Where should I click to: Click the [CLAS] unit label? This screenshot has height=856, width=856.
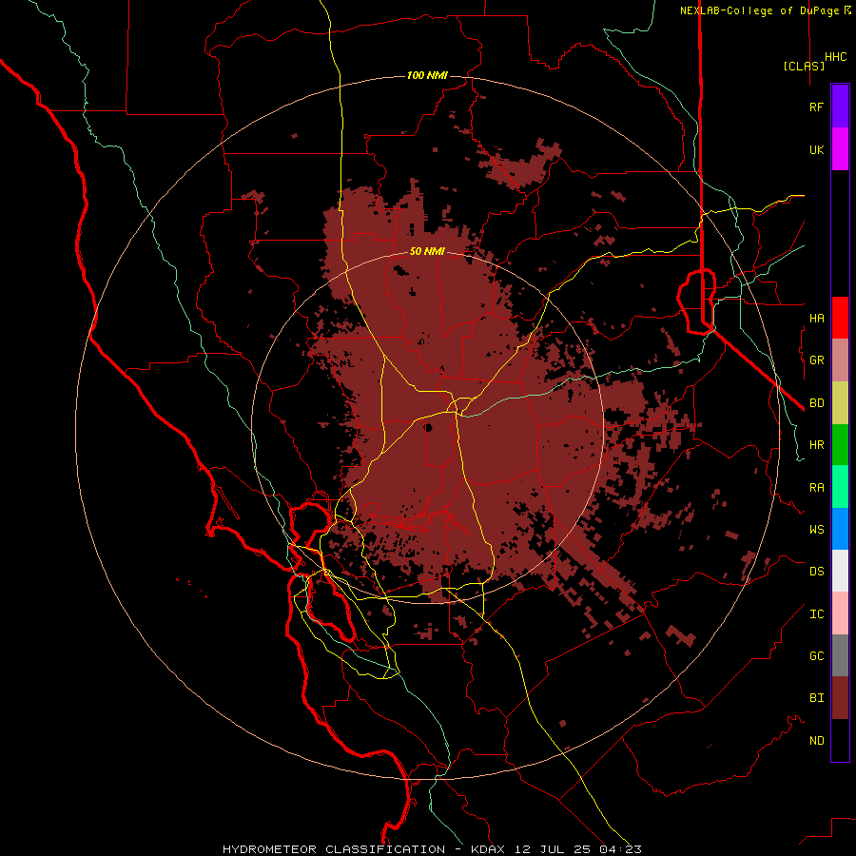click(x=804, y=66)
